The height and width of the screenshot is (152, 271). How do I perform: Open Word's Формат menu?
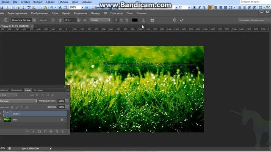click(38, 2)
